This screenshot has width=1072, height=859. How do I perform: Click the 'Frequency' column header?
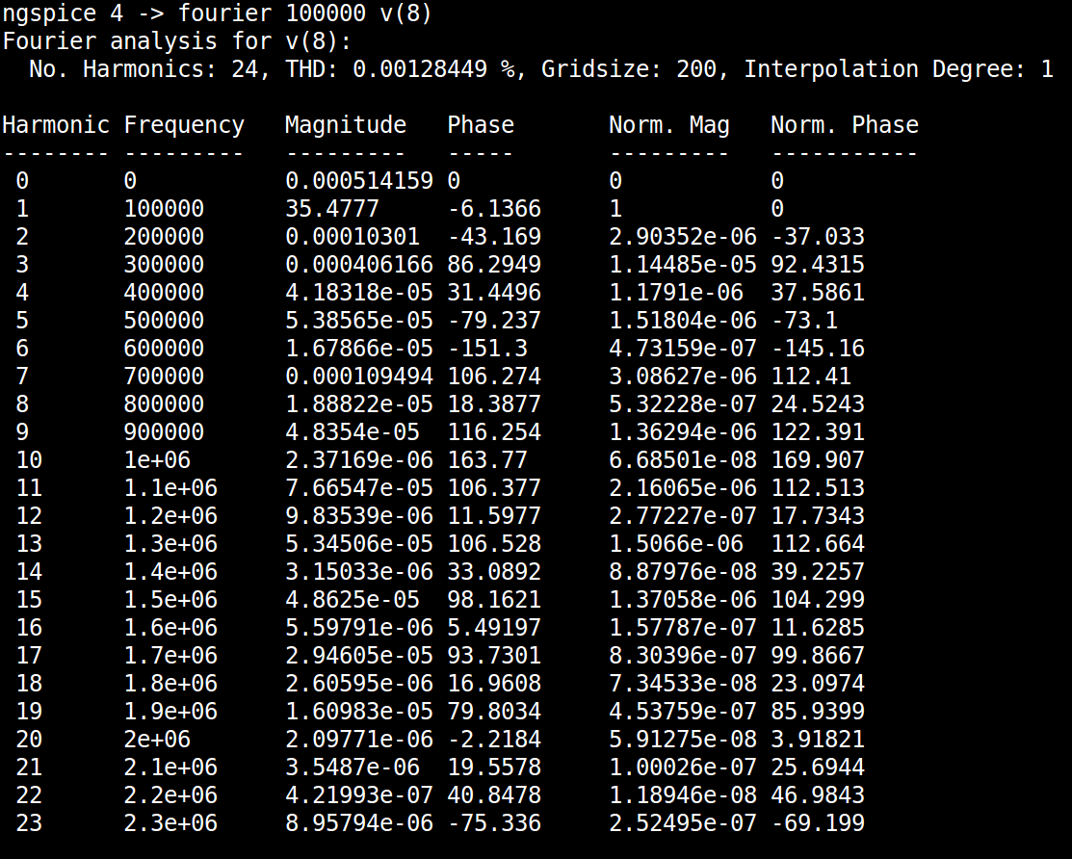coord(184,125)
